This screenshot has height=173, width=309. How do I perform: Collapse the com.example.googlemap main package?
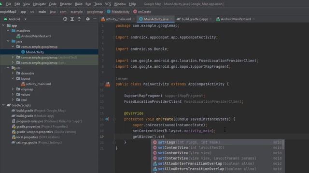coord(13,47)
